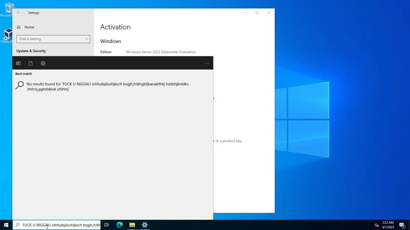
Task: Open the search panel more options ellipsis
Action: point(207,63)
